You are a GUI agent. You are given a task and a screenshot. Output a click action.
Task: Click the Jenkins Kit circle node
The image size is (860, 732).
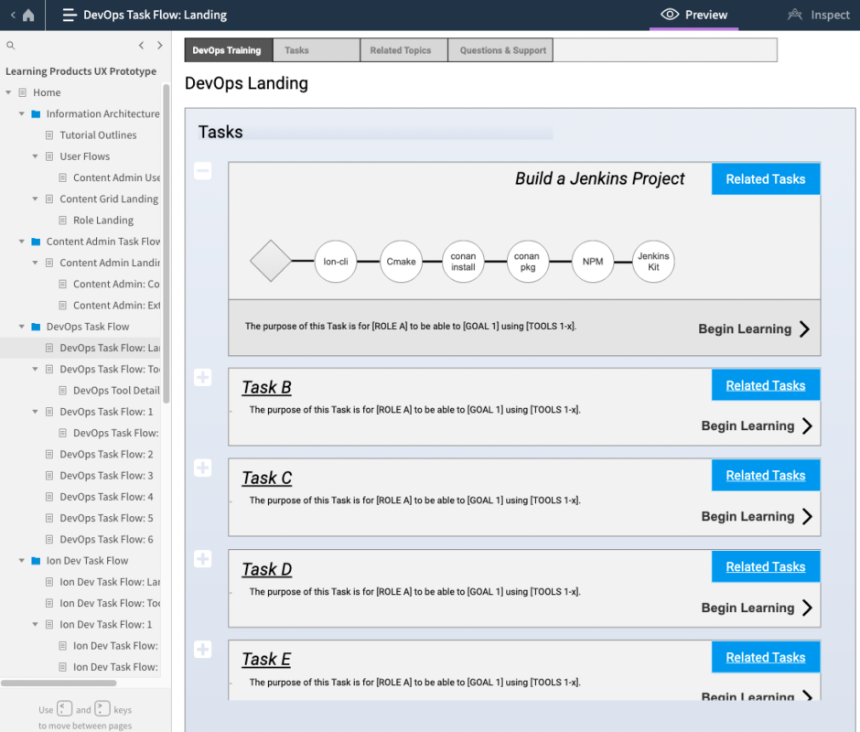(653, 262)
